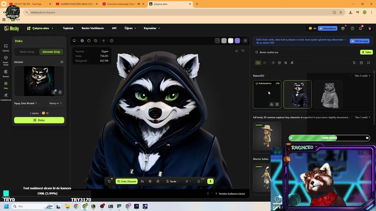Expand Kaynaklar menu
Screen dimensions: 376x211
coord(152,28)
